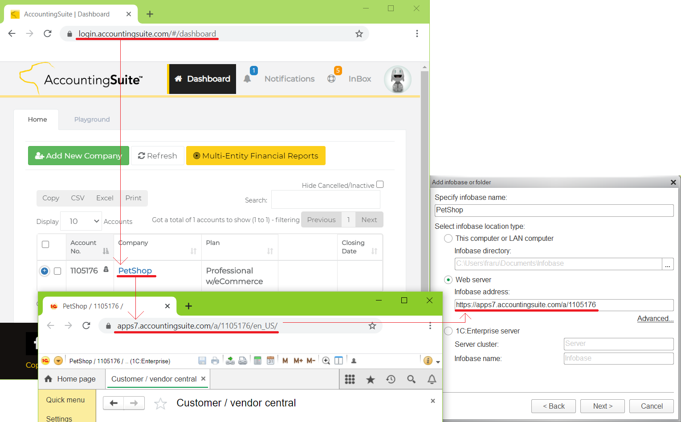The image size is (681, 422).
Task: Click the go-to-link icon beside print preview
Action: (x=243, y=361)
